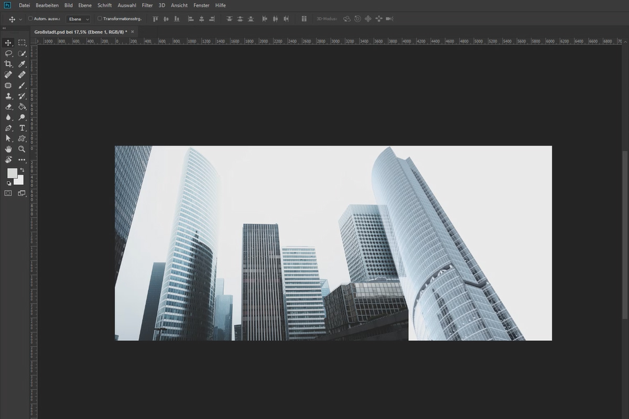Select the Eraser tool

click(x=8, y=107)
